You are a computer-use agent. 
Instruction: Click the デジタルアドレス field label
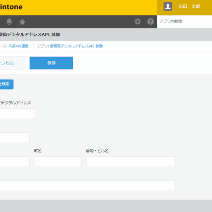(x=16, y=103)
